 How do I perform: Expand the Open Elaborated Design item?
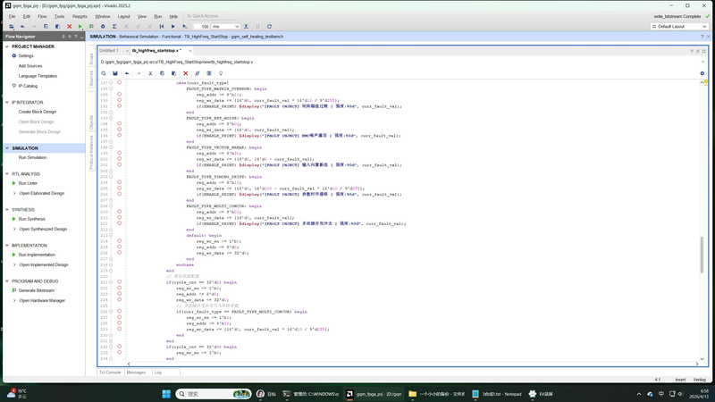pos(14,193)
